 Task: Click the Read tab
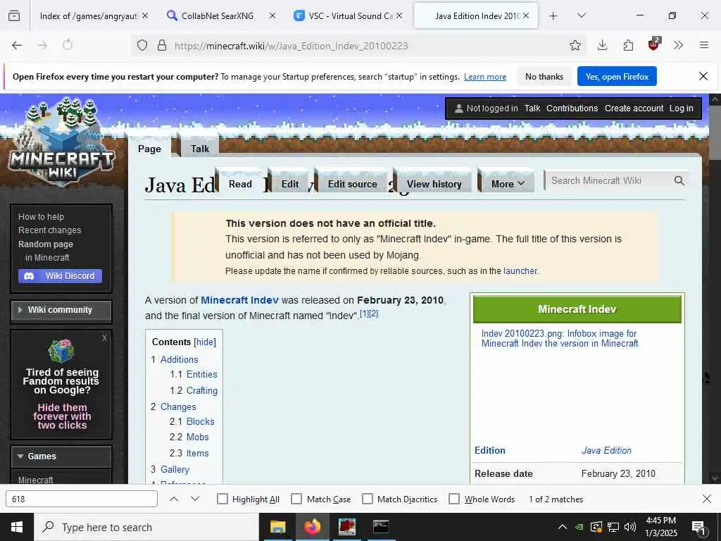[240, 184]
